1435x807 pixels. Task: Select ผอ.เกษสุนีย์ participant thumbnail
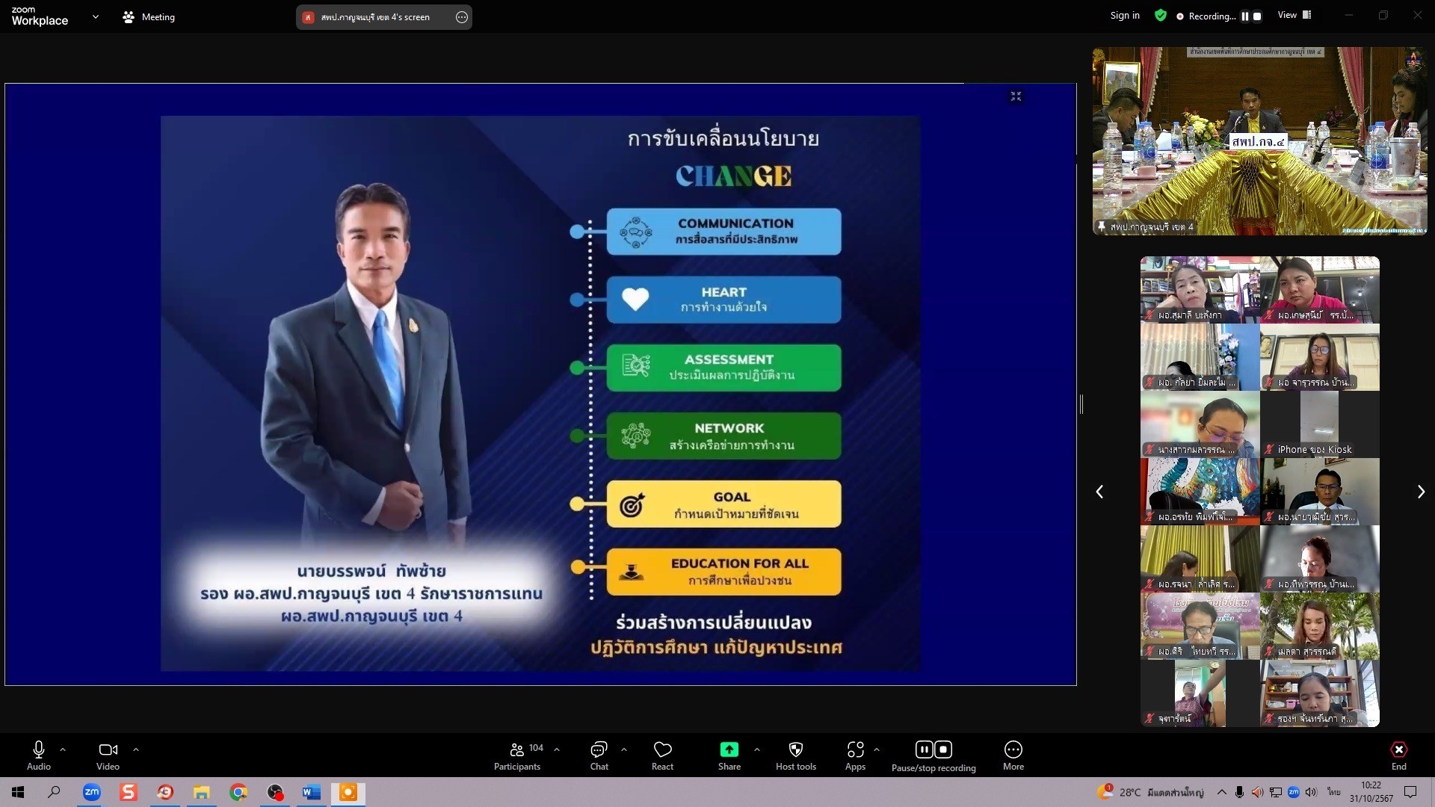pyautogui.click(x=1320, y=289)
